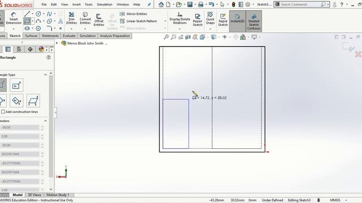This screenshot has height=203, width=362.
Task: Enable Add construction lines checkbox
Action: pyautogui.click(x=3, y=112)
